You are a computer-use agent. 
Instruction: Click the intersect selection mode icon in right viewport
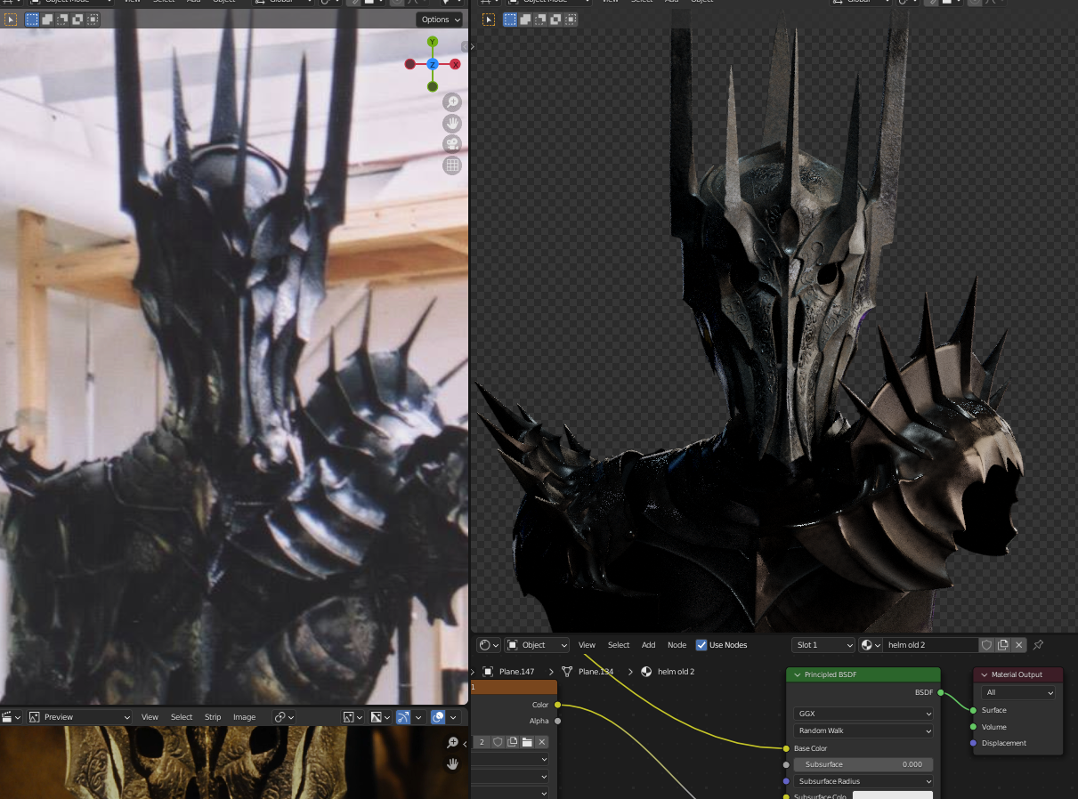pyautogui.click(x=571, y=20)
